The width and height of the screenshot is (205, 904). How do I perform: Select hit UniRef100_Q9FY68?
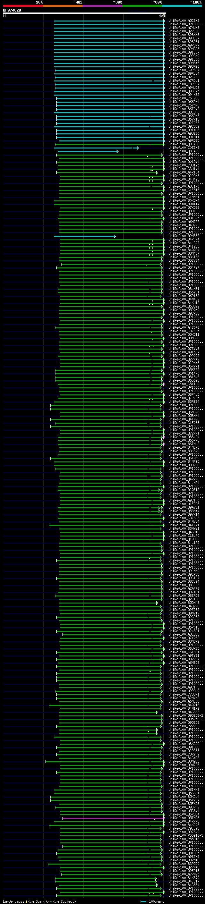pos(184,144)
